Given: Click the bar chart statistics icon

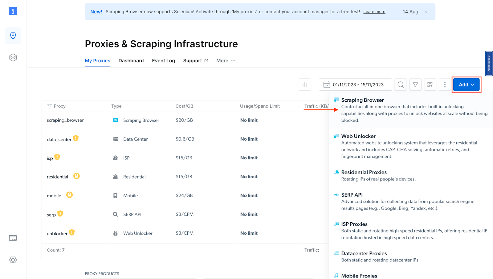Looking at the screenshot, I should (305, 84).
